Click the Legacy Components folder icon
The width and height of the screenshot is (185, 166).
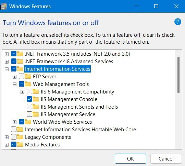[x=20, y=137]
